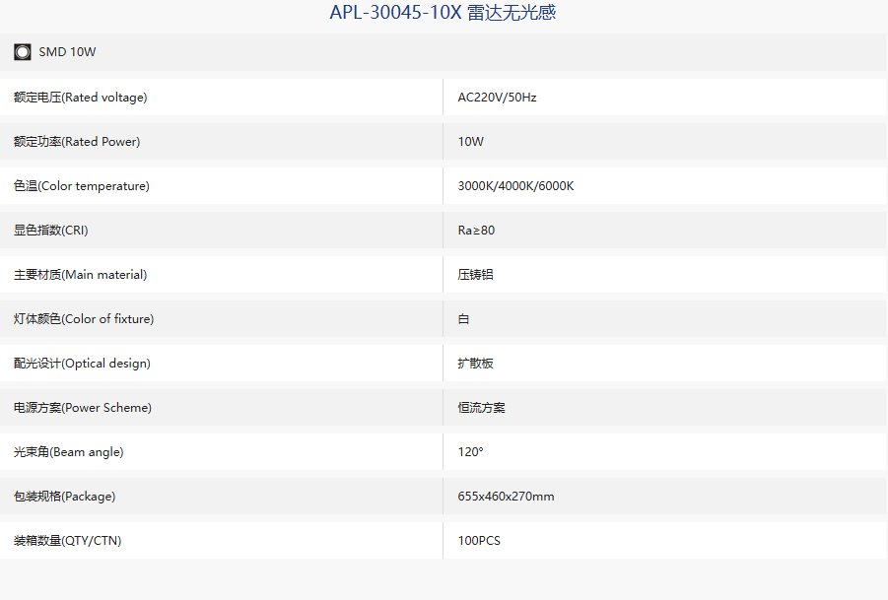The height and width of the screenshot is (600, 888).
Task: Select the 恒流方案 power scheme value
Action: [x=481, y=408]
